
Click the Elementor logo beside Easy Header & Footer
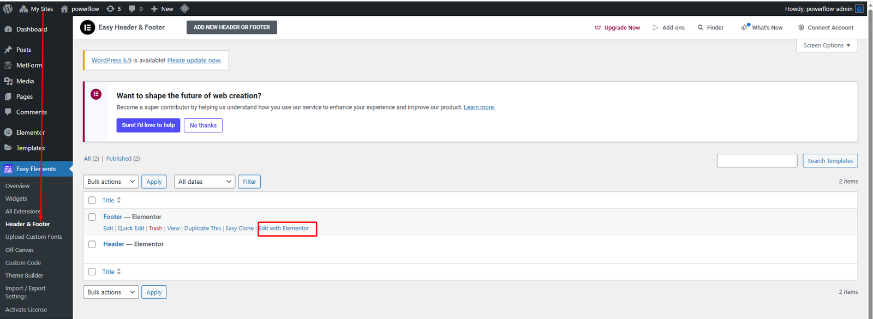tap(87, 27)
